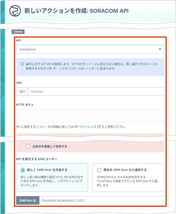Select 既存の SAM User から選択する radio button
176x214 pixels.
(x=99, y=170)
